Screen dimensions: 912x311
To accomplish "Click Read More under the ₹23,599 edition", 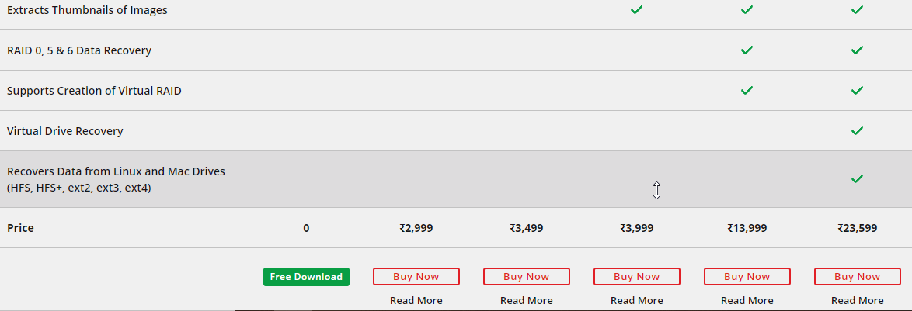I will pyautogui.click(x=858, y=300).
